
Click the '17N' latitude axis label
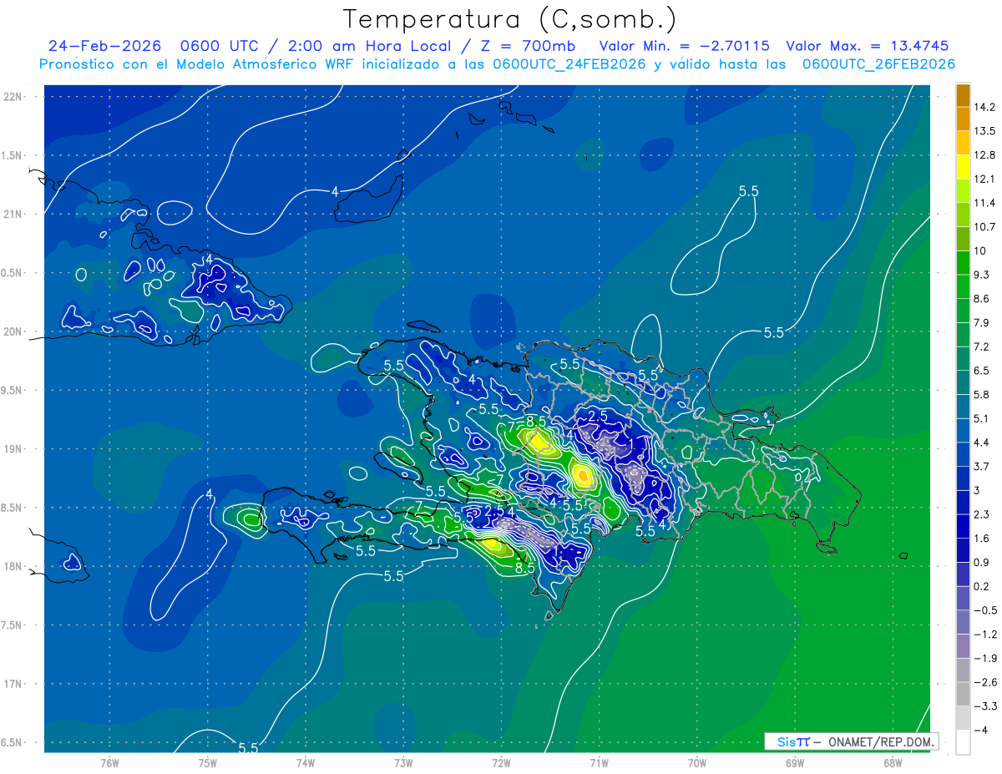pyautogui.click(x=13, y=684)
